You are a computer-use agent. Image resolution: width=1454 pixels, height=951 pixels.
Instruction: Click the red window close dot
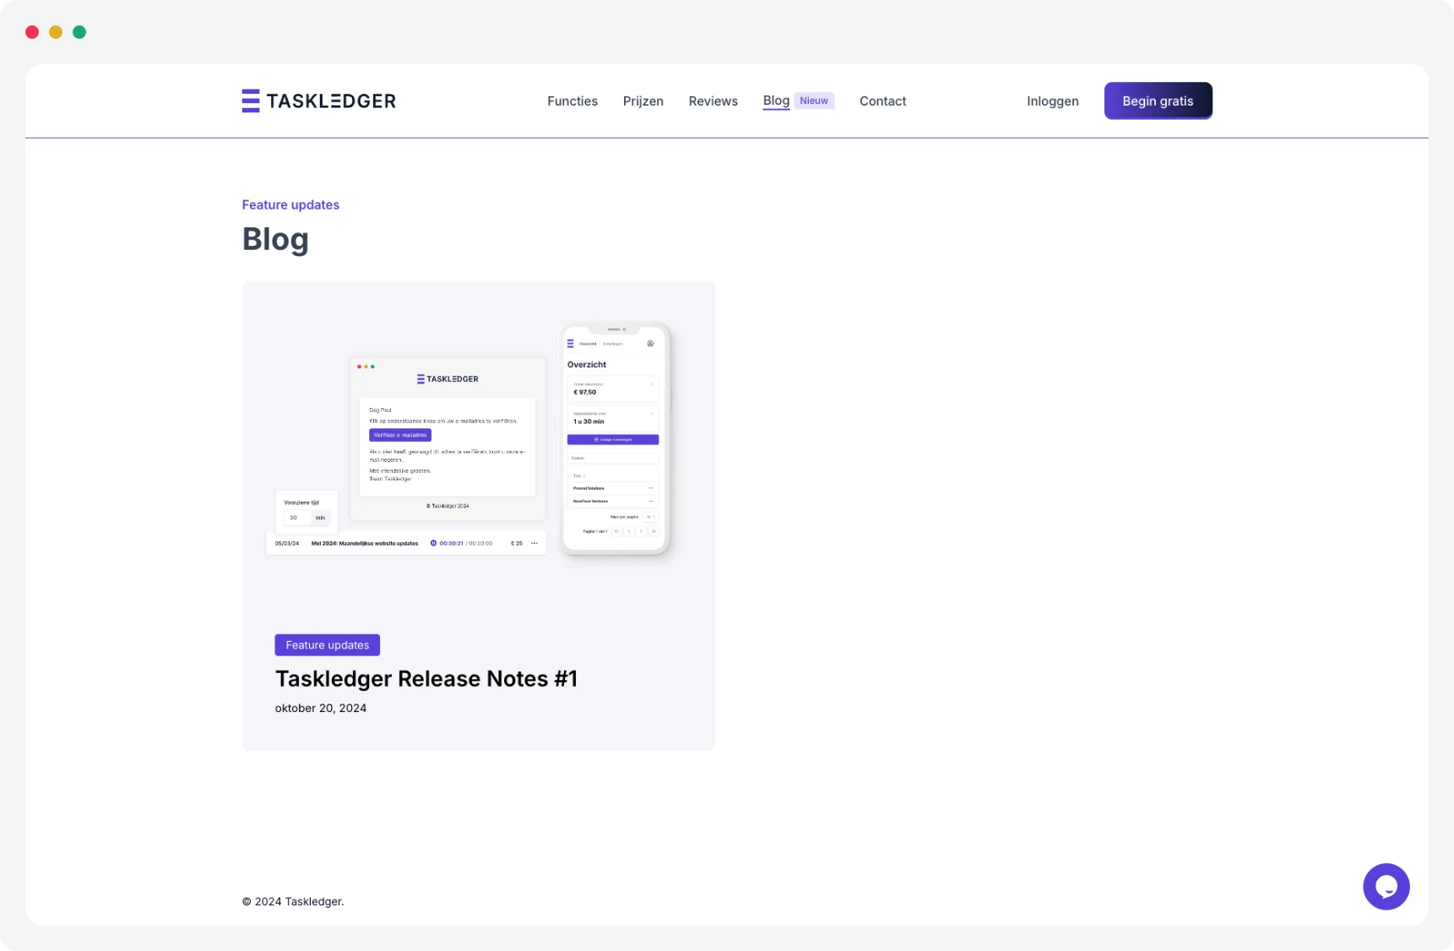[32, 32]
